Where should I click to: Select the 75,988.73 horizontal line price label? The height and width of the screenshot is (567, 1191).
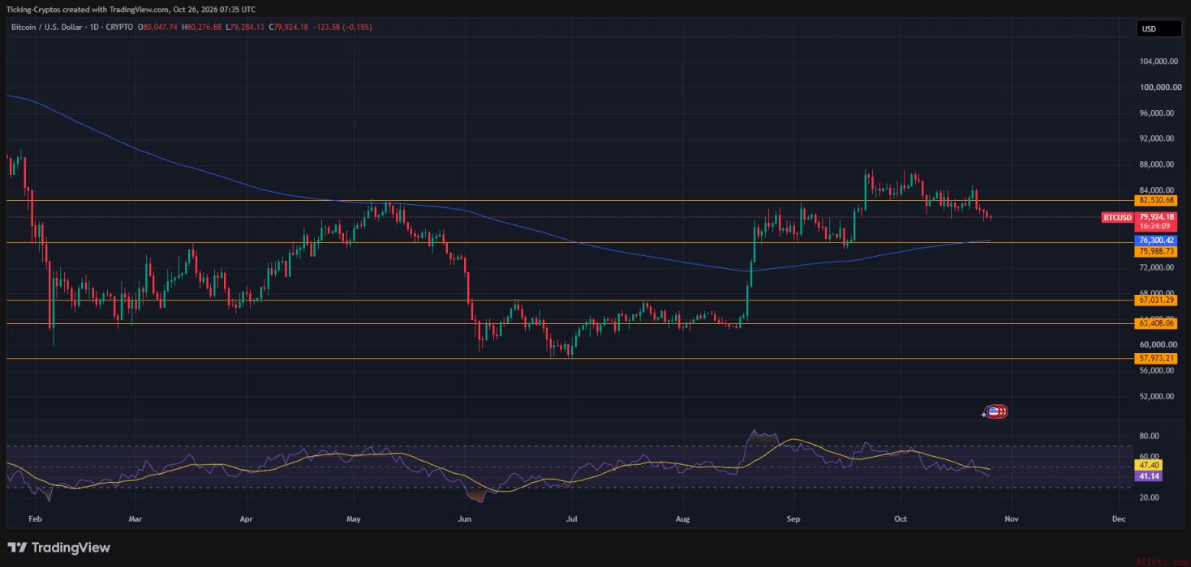(x=1157, y=252)
